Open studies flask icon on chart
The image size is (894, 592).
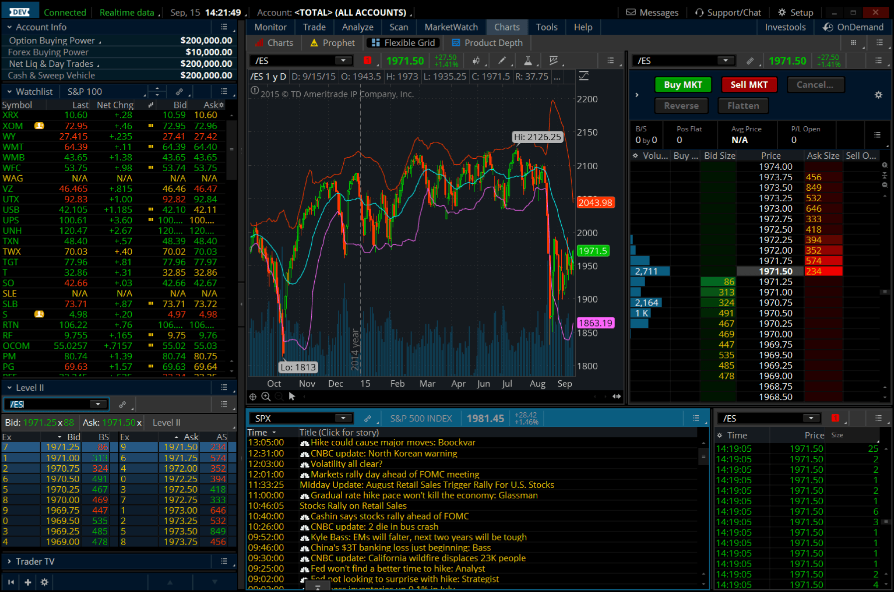coord(527,61)
